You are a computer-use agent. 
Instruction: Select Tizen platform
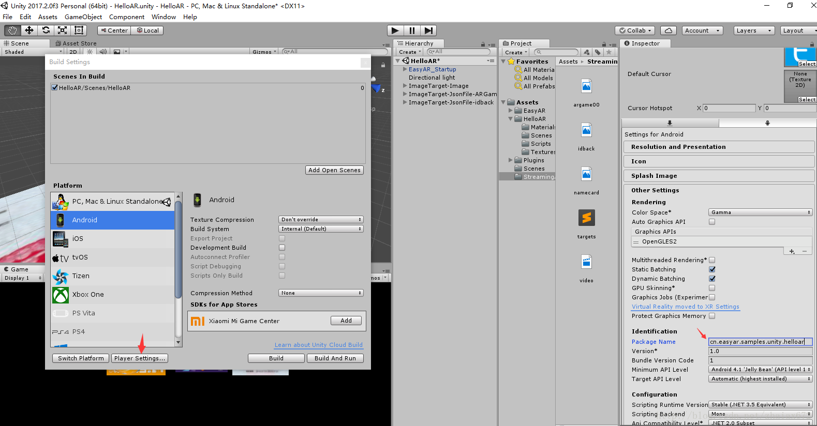pos(113,276)
